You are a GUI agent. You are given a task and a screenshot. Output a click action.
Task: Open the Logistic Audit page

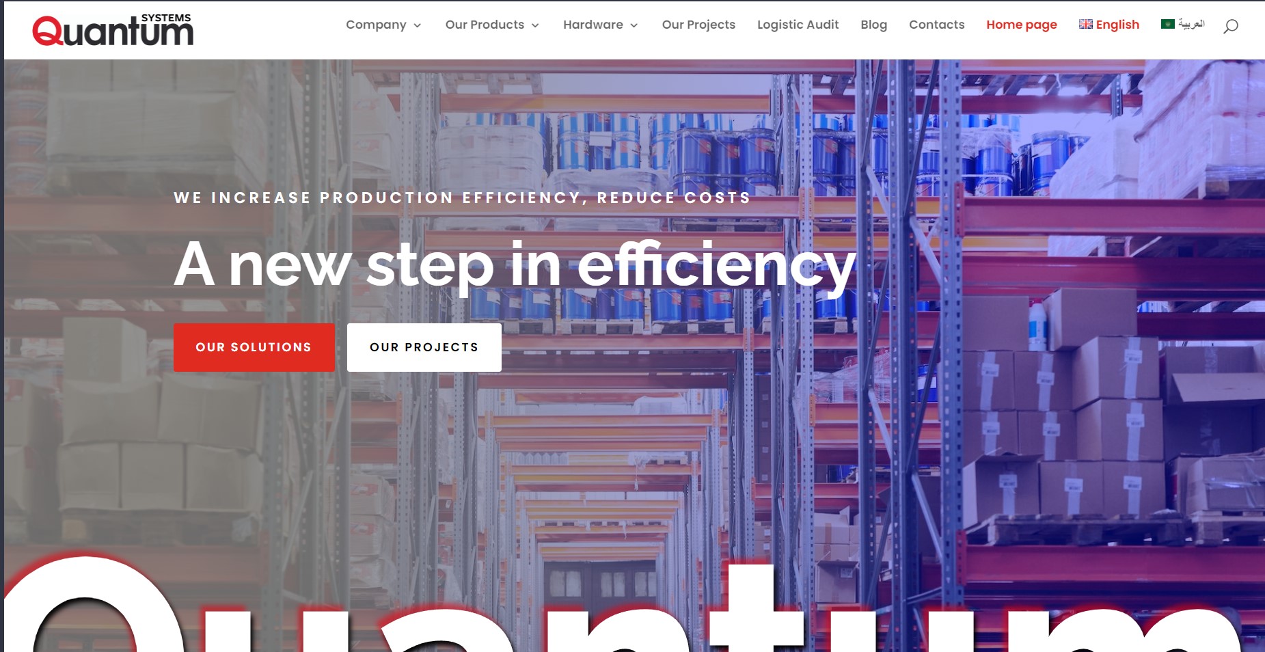point(798,25)
